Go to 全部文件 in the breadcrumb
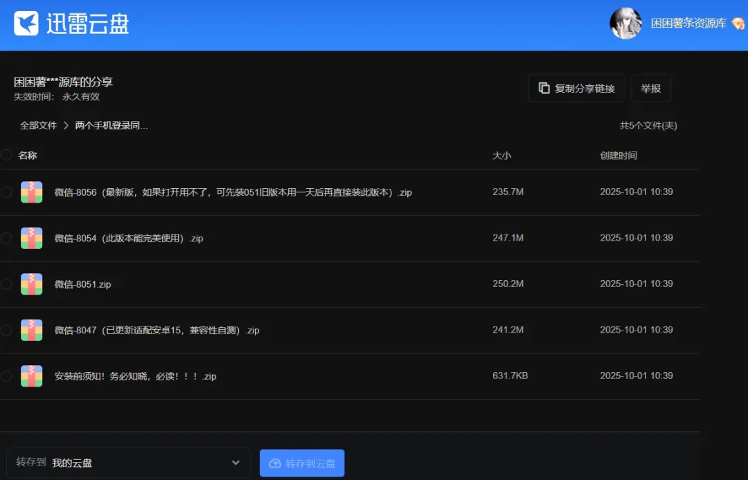 coord(38,126)
